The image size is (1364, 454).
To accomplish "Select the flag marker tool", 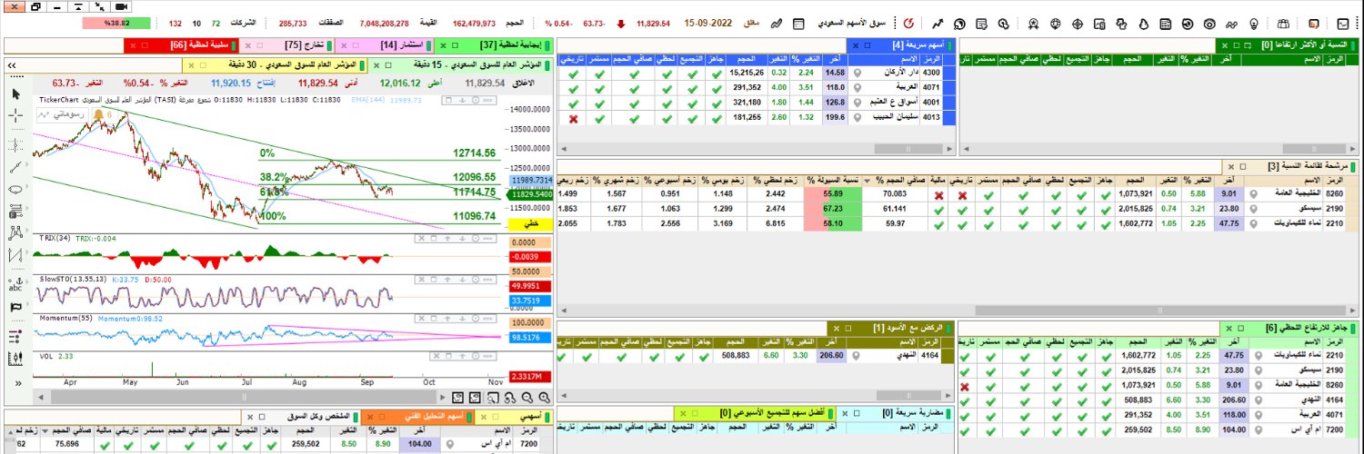I will (x=16, y=307).
